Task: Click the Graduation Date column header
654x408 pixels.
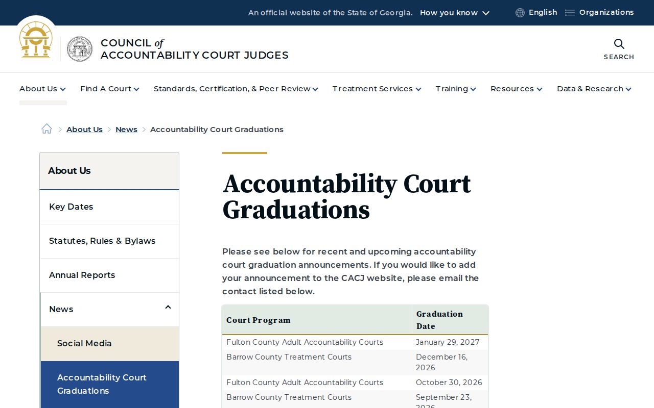Action: coord(450,320)
